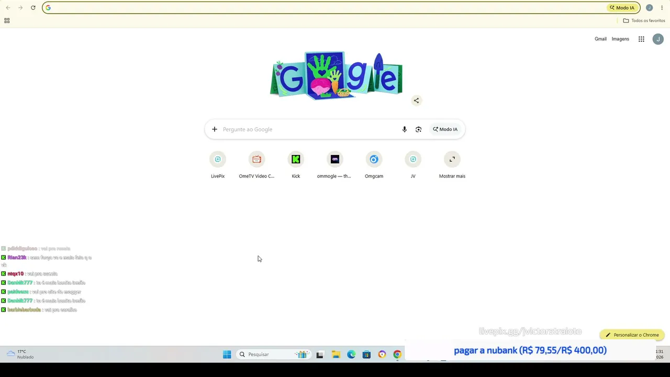Open the Kick shortcut
The image size is (670, 377).
[x=296, y=165]
